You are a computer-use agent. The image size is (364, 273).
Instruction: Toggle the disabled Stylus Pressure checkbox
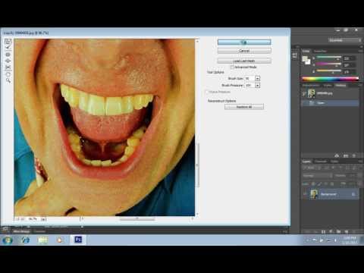coord(207,92)
